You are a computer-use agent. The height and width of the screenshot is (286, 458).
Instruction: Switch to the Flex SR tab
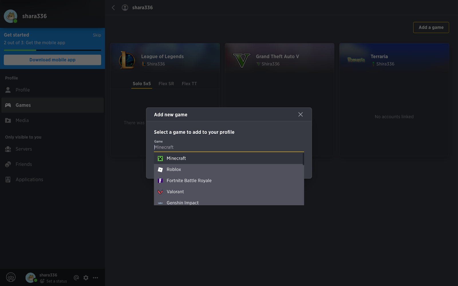tap(166, 84)
